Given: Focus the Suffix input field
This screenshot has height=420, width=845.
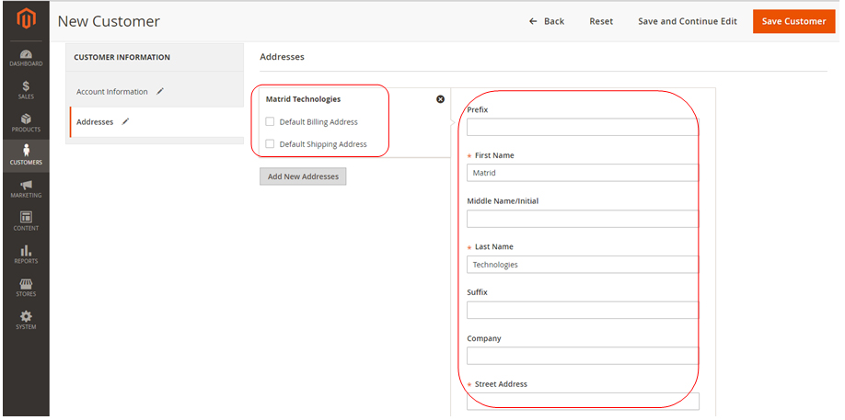Looking at the screenshot, I should click(x=583, y=310).
